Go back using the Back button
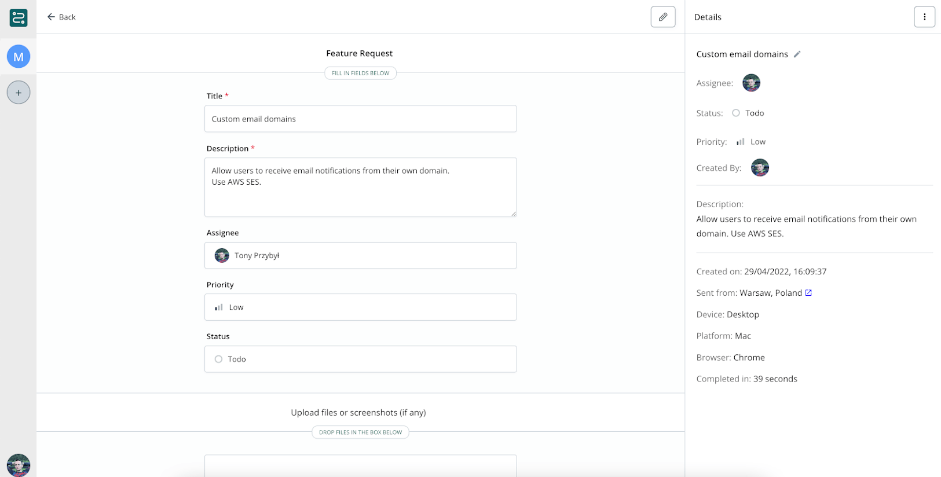Screen dimensions: 941x477 click(61, 17)
